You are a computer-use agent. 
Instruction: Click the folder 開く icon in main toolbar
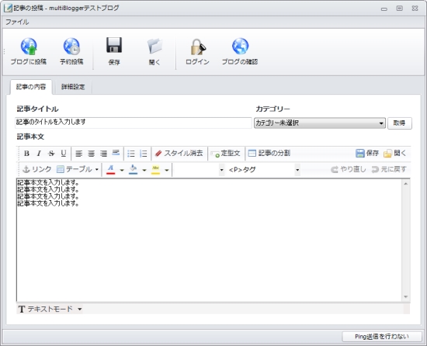[x=154, y=46]
